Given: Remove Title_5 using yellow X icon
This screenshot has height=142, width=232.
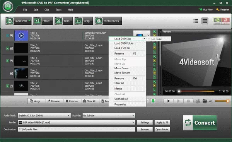Looking at the screenshot, I should click(x=155, y=48).
